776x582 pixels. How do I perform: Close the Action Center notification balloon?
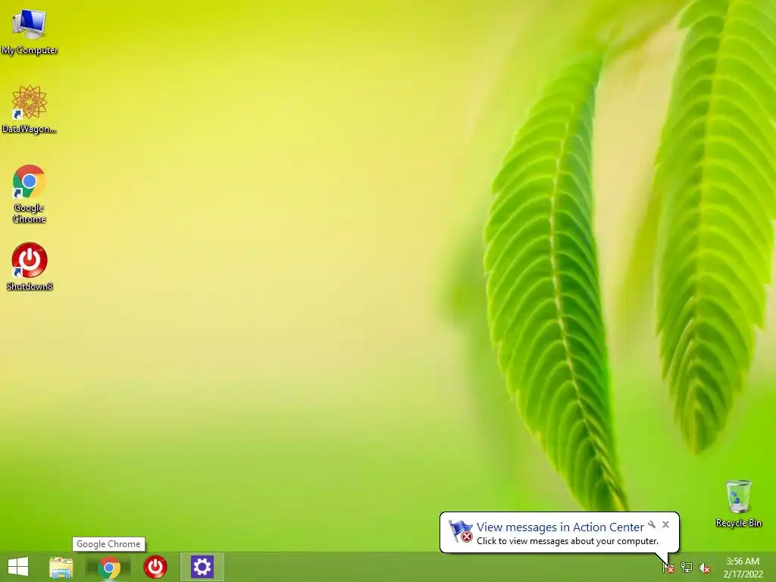[x=665, y=524]
